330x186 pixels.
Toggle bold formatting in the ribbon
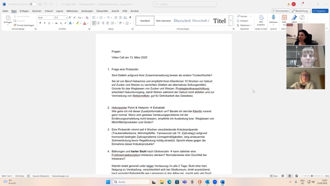tap(40, 23)
